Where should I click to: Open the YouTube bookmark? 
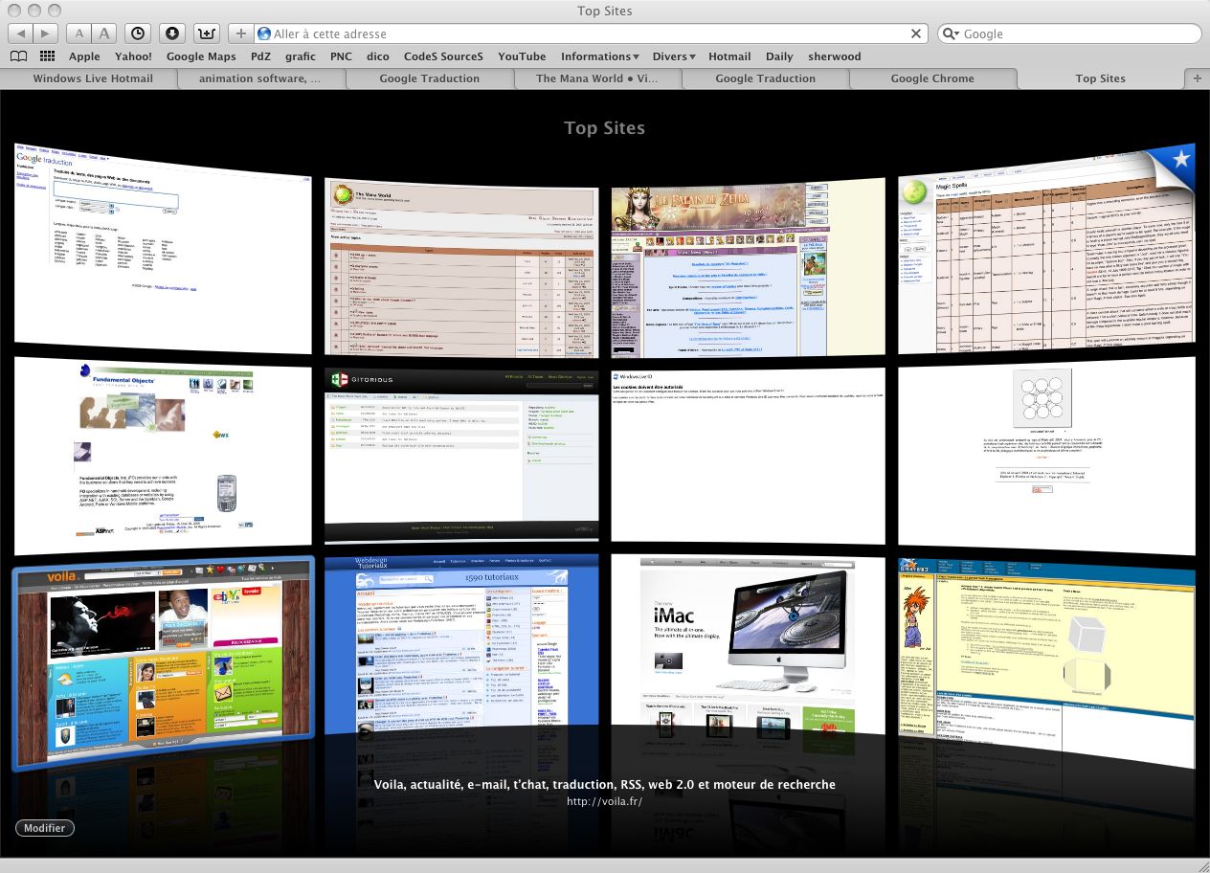[x=522, y=56]
